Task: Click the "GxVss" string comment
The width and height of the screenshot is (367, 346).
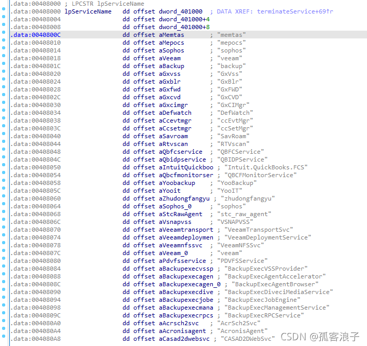Action: tap(229, 74)
